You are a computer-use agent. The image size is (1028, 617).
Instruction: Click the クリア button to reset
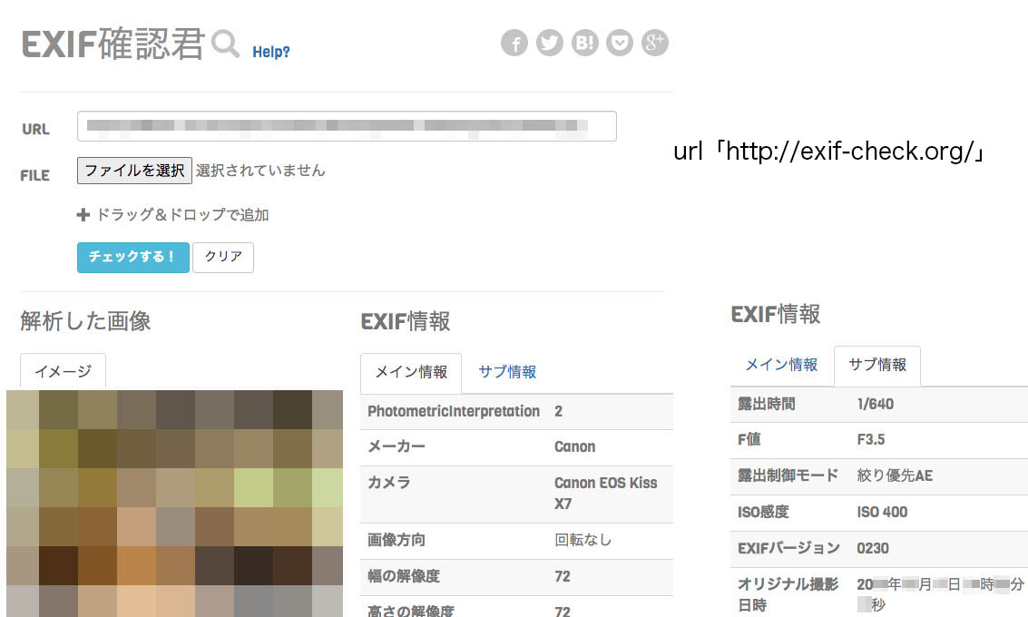click(222, 257)
